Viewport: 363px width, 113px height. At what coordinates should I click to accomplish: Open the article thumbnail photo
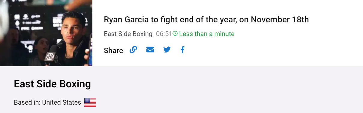tap(46, 33)
